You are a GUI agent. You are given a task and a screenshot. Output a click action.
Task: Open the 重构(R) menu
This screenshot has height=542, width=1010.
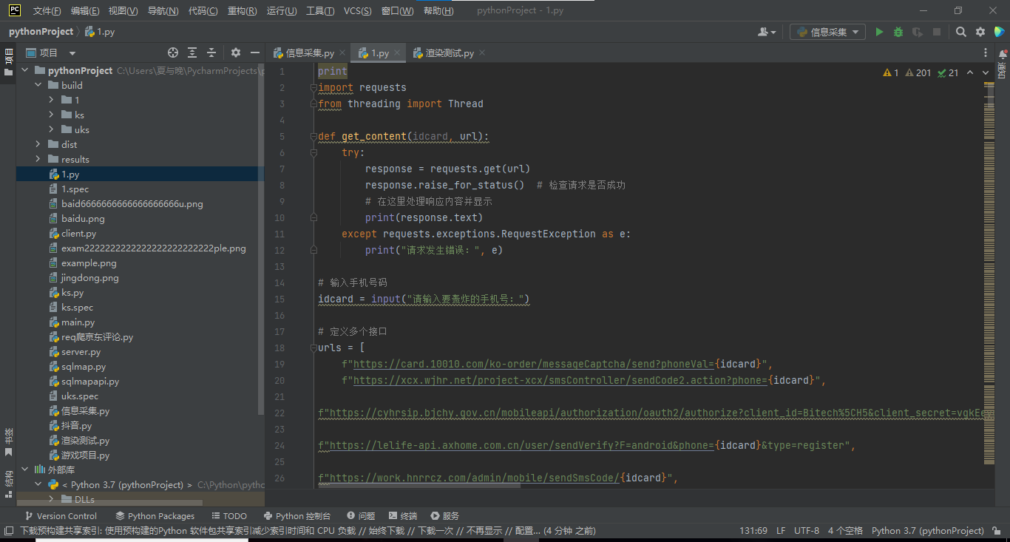point(243,11)
